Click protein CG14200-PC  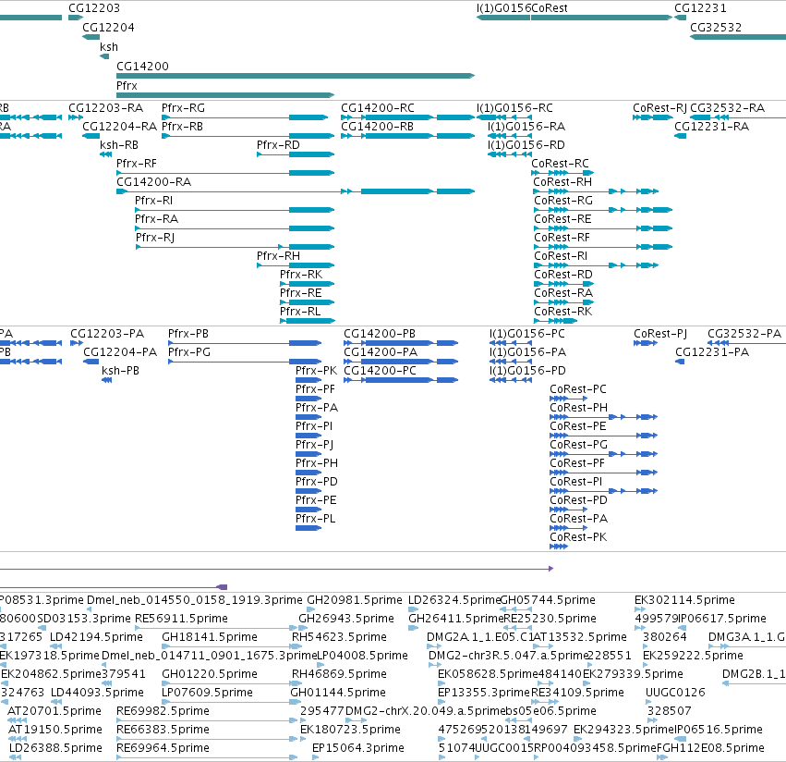tap(401, 380)
